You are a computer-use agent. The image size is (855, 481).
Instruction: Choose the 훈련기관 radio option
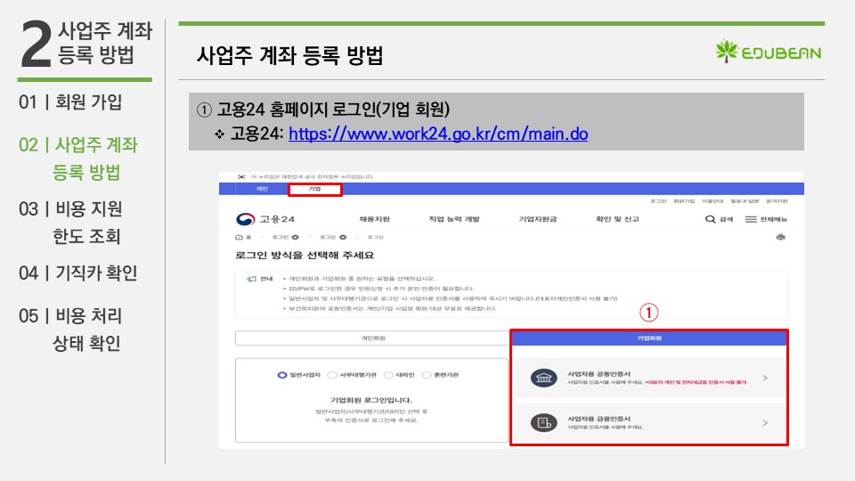tap(427, 375)
